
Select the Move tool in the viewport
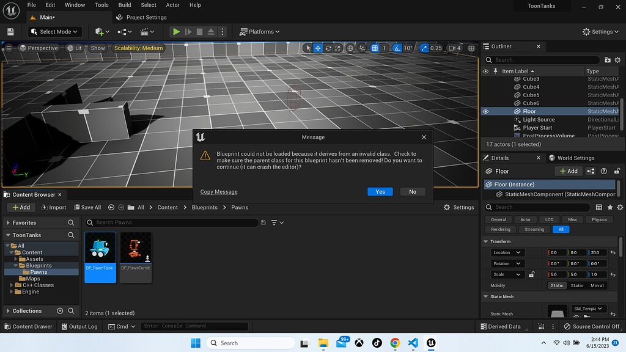(x=317, y=48)
